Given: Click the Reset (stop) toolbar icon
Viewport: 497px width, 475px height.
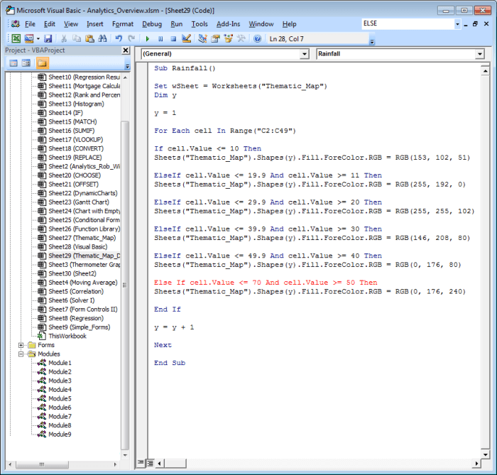Looking at the screenshot, I should point(174,38).
